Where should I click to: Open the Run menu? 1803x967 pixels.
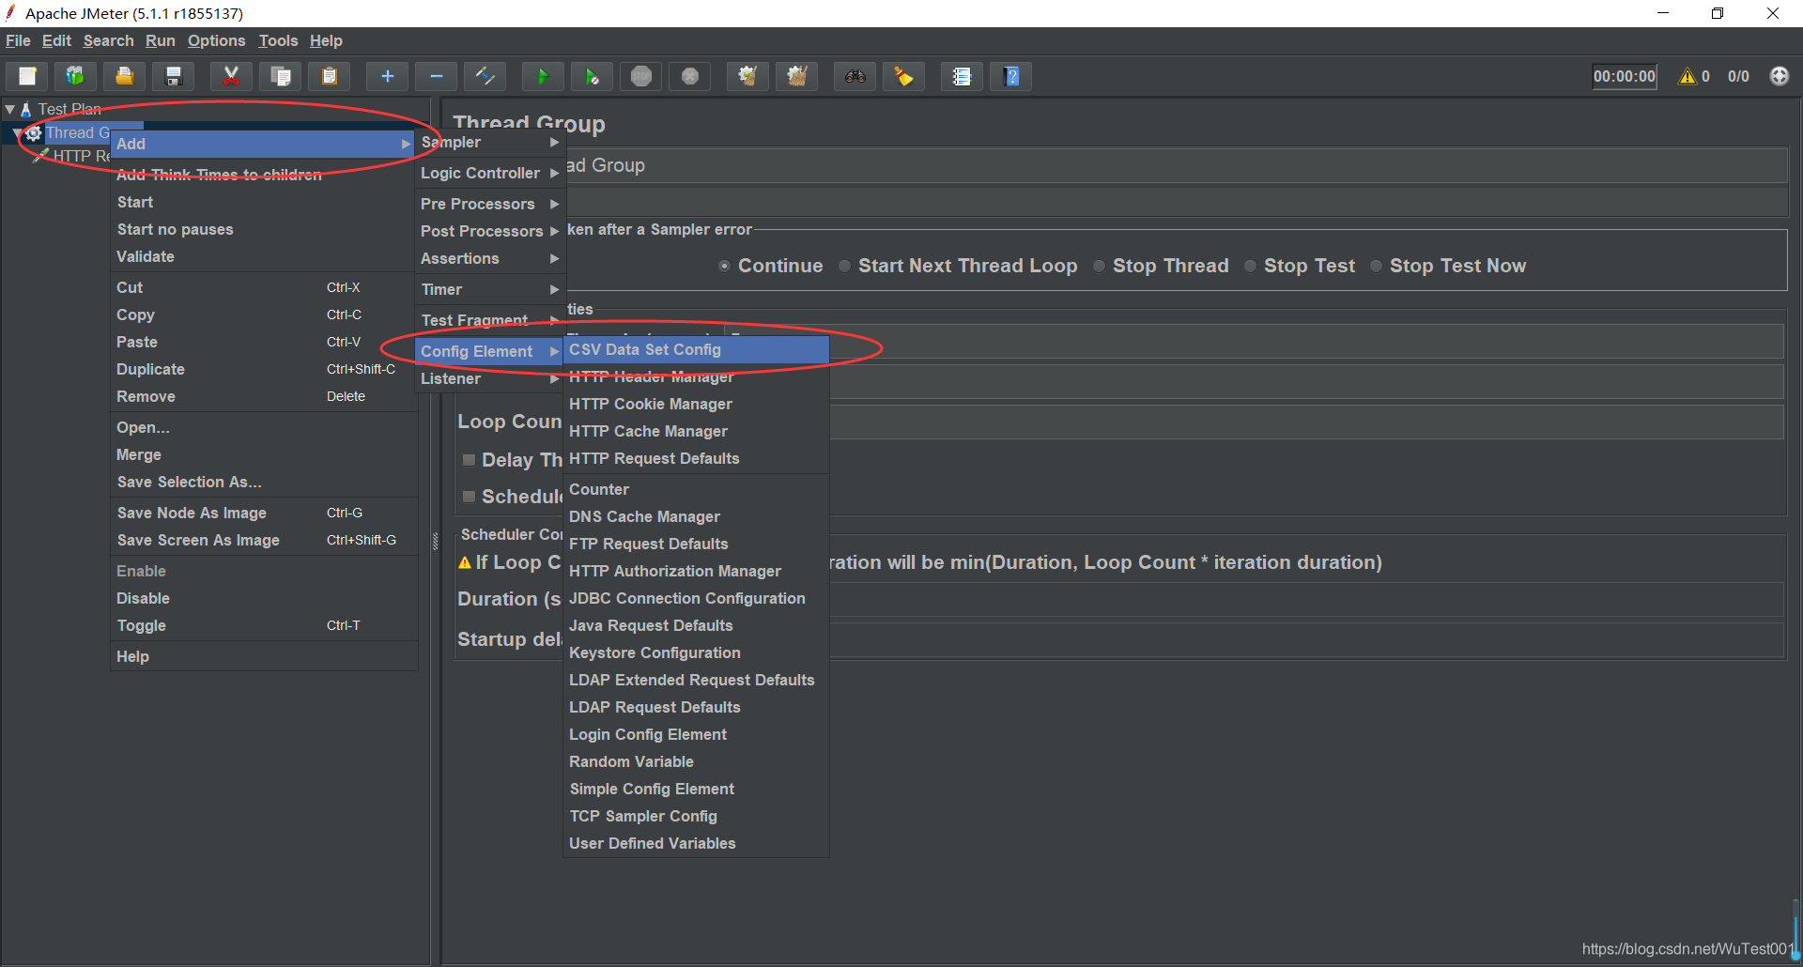pos(160,40)
